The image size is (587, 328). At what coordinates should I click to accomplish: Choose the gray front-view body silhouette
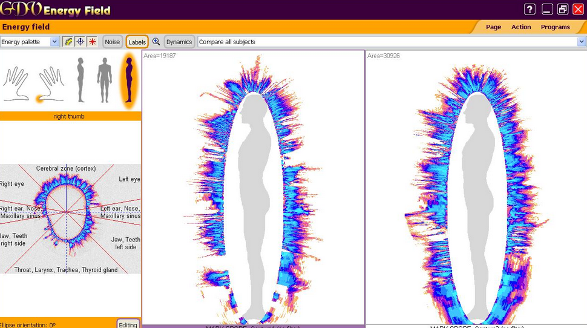pyautogui.click(x=105, y=80)
